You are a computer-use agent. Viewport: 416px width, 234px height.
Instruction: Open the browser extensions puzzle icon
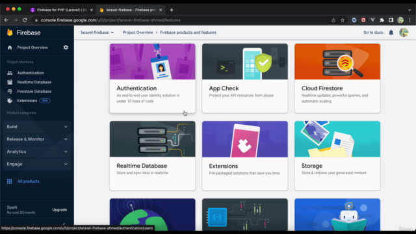click(382, 20)
